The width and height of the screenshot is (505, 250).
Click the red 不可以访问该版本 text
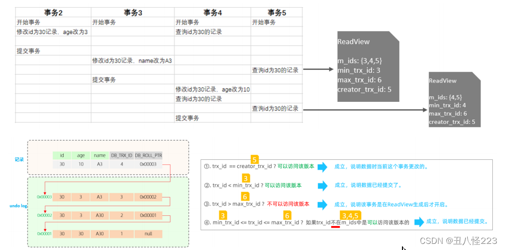pos(288,204)
